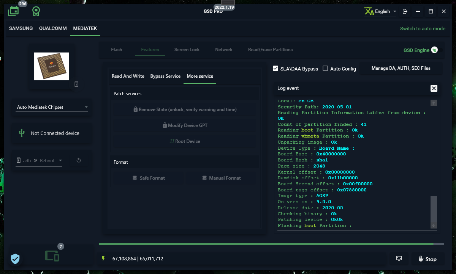Click the refresh icon next to adb Reboot

(79, 160)
